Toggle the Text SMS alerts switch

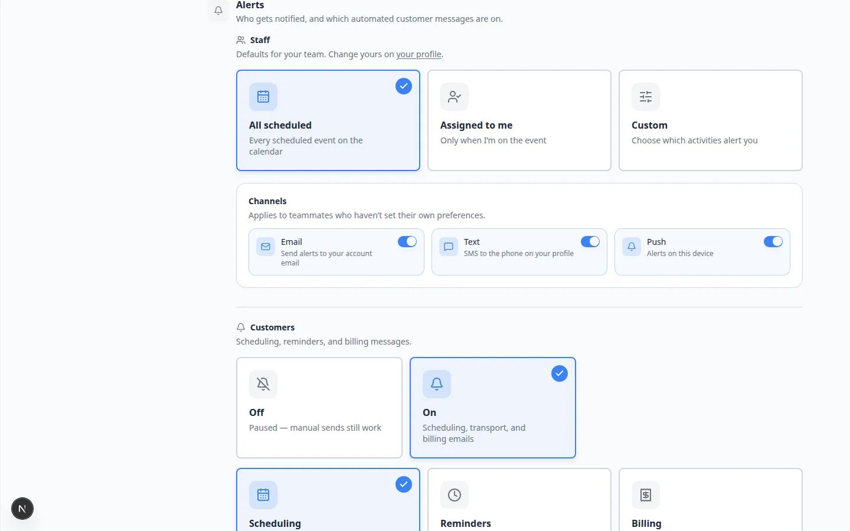(590, 242)
